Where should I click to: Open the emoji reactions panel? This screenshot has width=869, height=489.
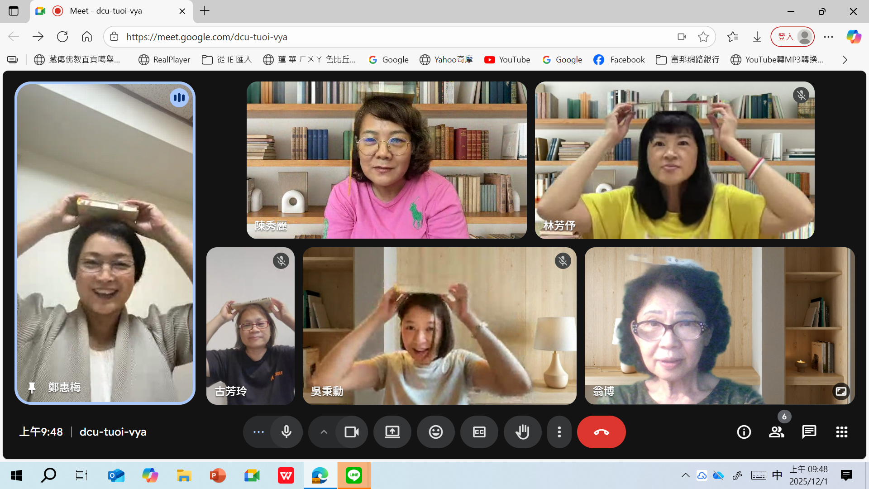(435, 432)
